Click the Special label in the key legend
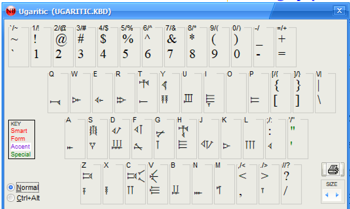The height and width of the screenshot is (209, 350). (21, 155)
